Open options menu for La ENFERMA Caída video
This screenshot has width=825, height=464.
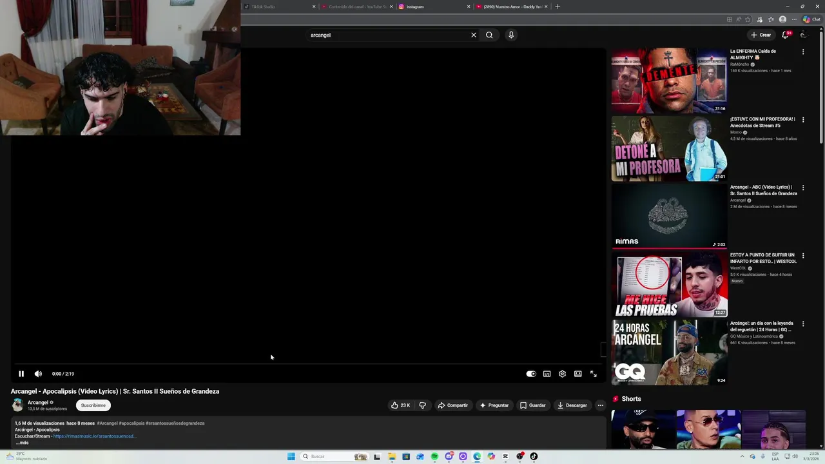(803, 52)
